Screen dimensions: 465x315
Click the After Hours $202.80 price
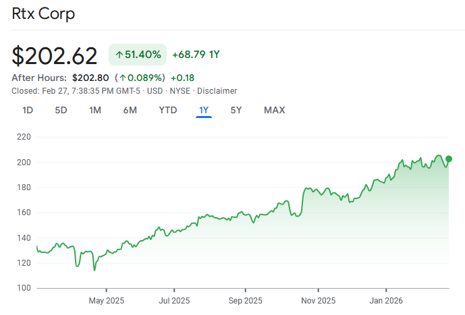click(x=90, y=78)
